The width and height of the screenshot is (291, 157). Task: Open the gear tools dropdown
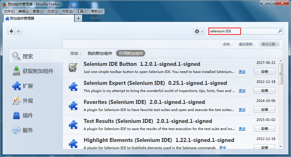199,31
